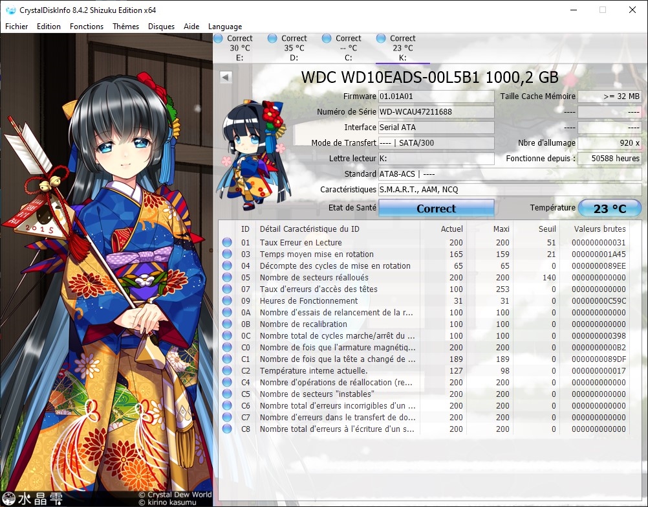Click status orb for attribute ID C1
This screenshot has height=507, width=648.
click(227, 359)
